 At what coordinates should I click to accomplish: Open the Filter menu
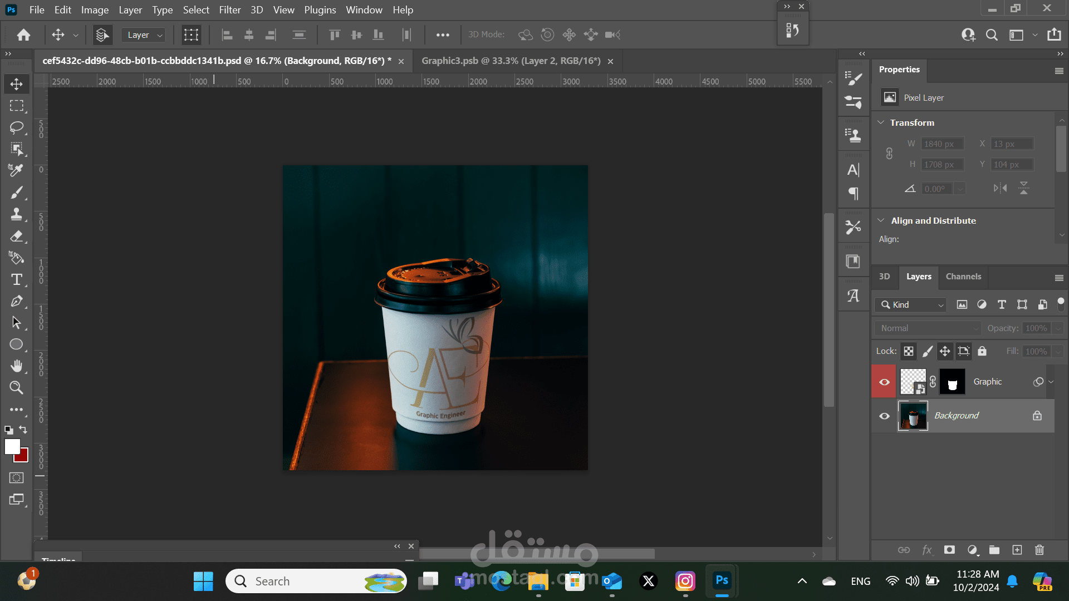229,10
